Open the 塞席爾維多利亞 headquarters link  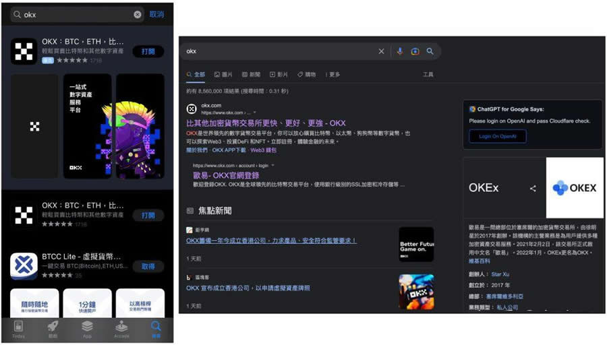(504, 296)
